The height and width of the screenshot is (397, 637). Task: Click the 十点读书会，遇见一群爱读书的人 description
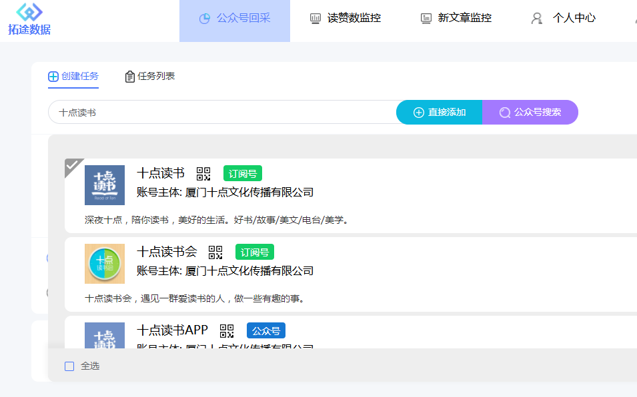click(195, 299)
